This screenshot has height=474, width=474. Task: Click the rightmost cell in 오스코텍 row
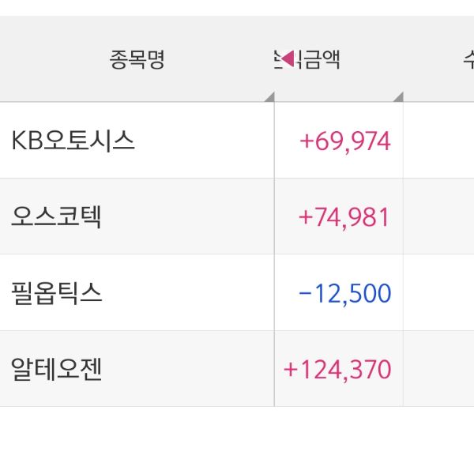click(x=439, y=216)
